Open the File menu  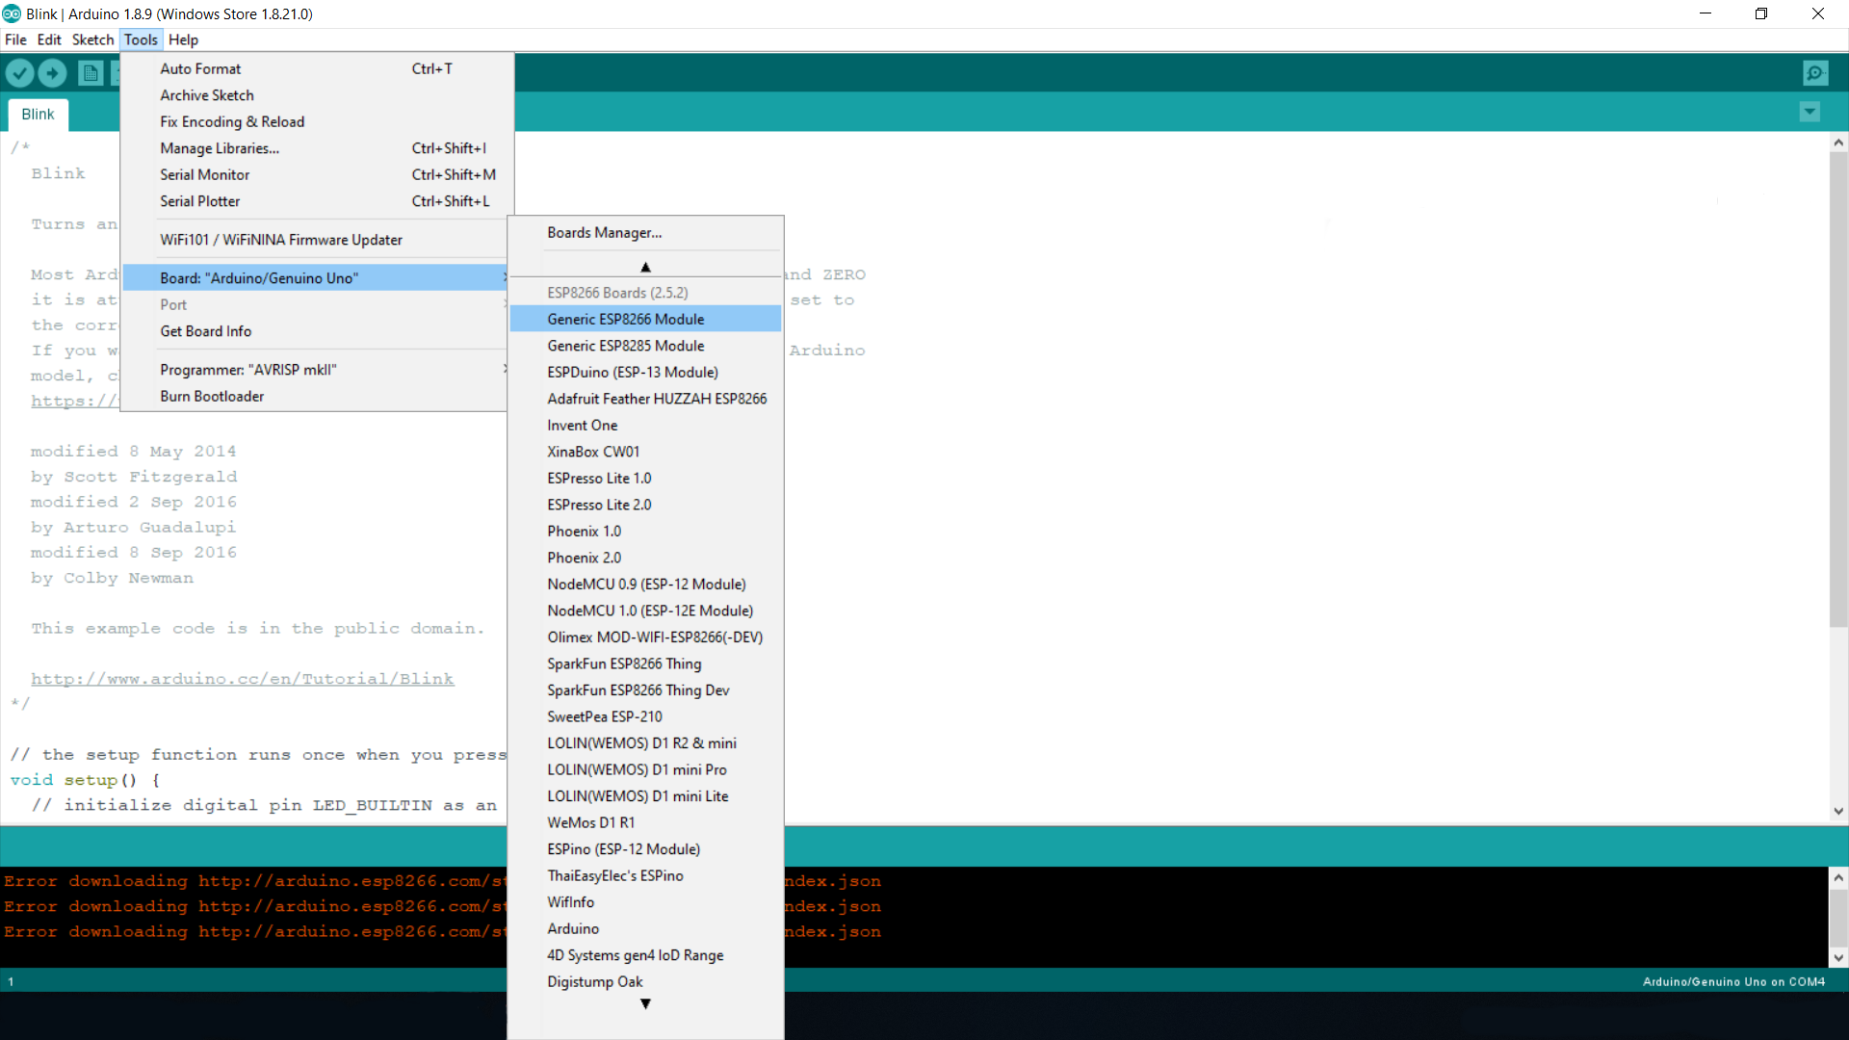pos(15,39)
